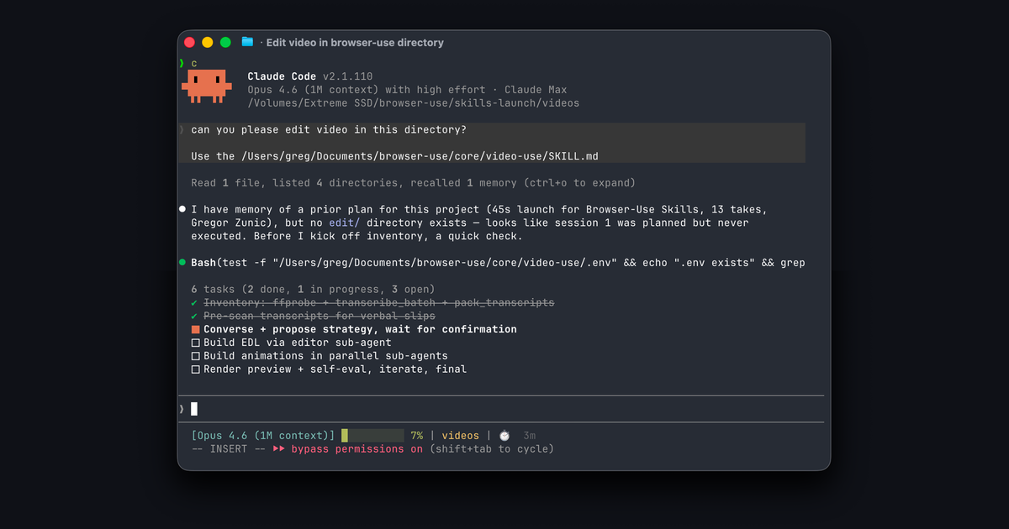Click the white bullet beside memory message
The height and width of the screenshot is (529, 1009).
(182, 209)
